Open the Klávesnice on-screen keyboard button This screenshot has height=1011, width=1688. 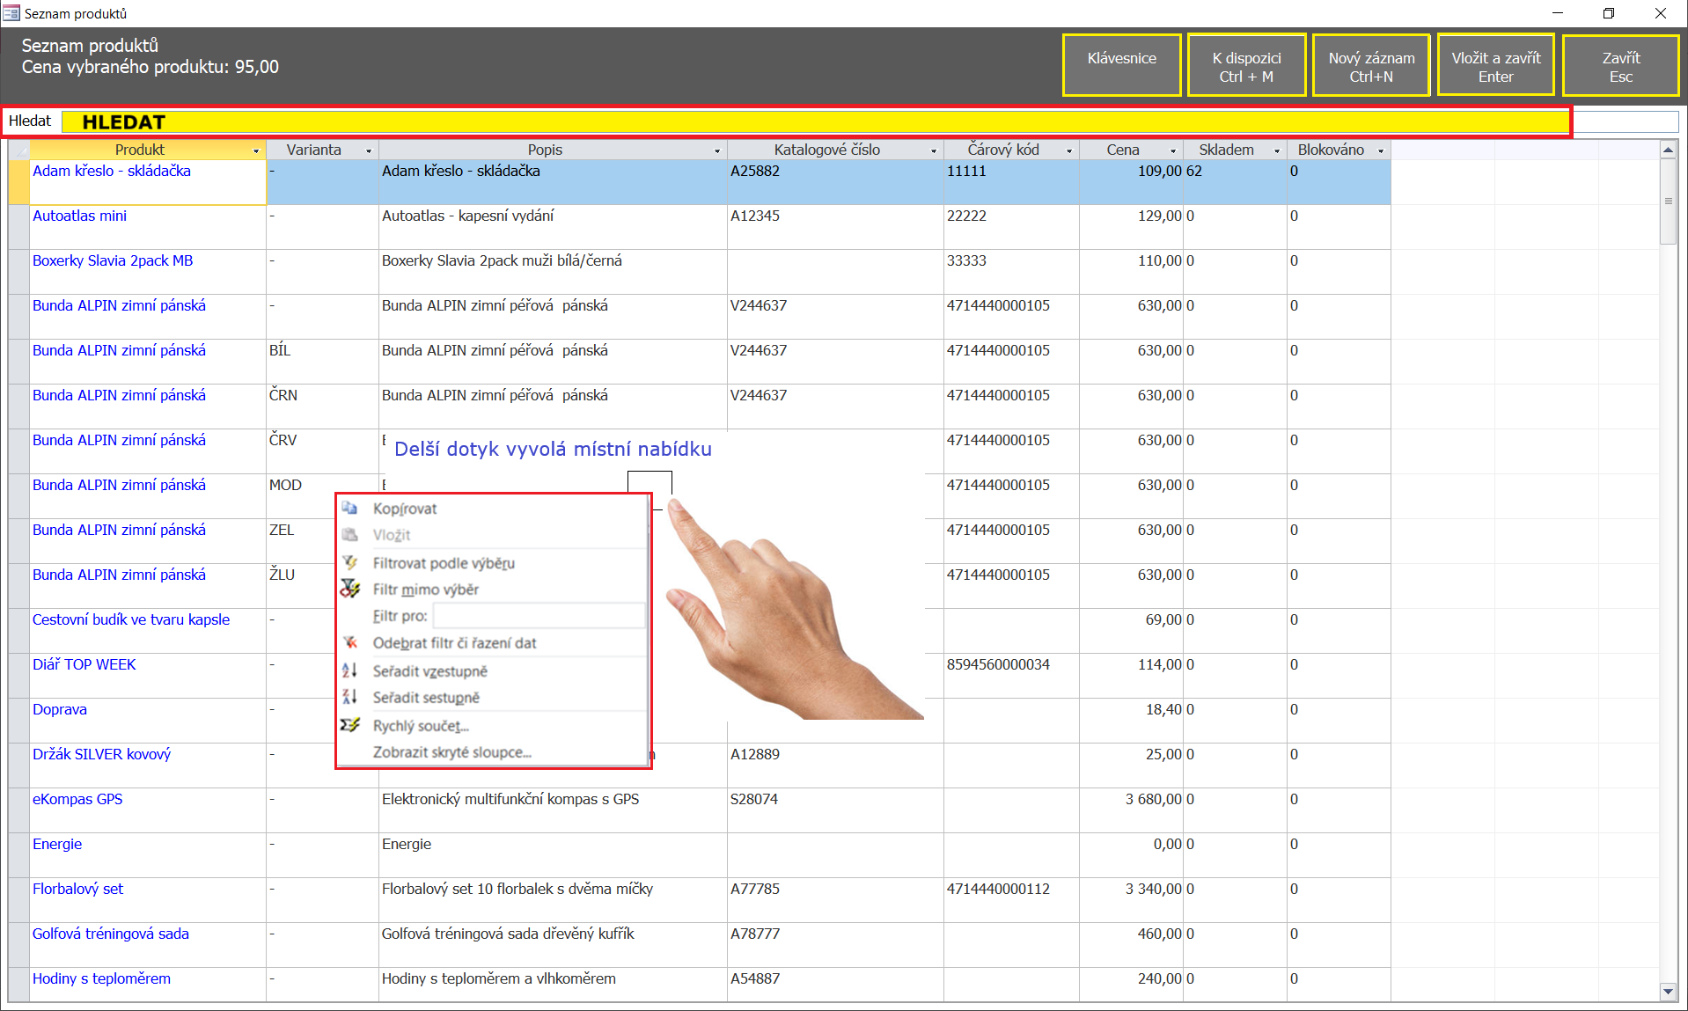pos(1121,65)
